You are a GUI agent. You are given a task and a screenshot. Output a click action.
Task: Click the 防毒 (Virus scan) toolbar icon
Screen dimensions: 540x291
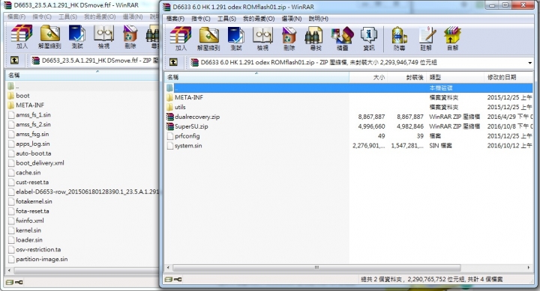point(399,38)
